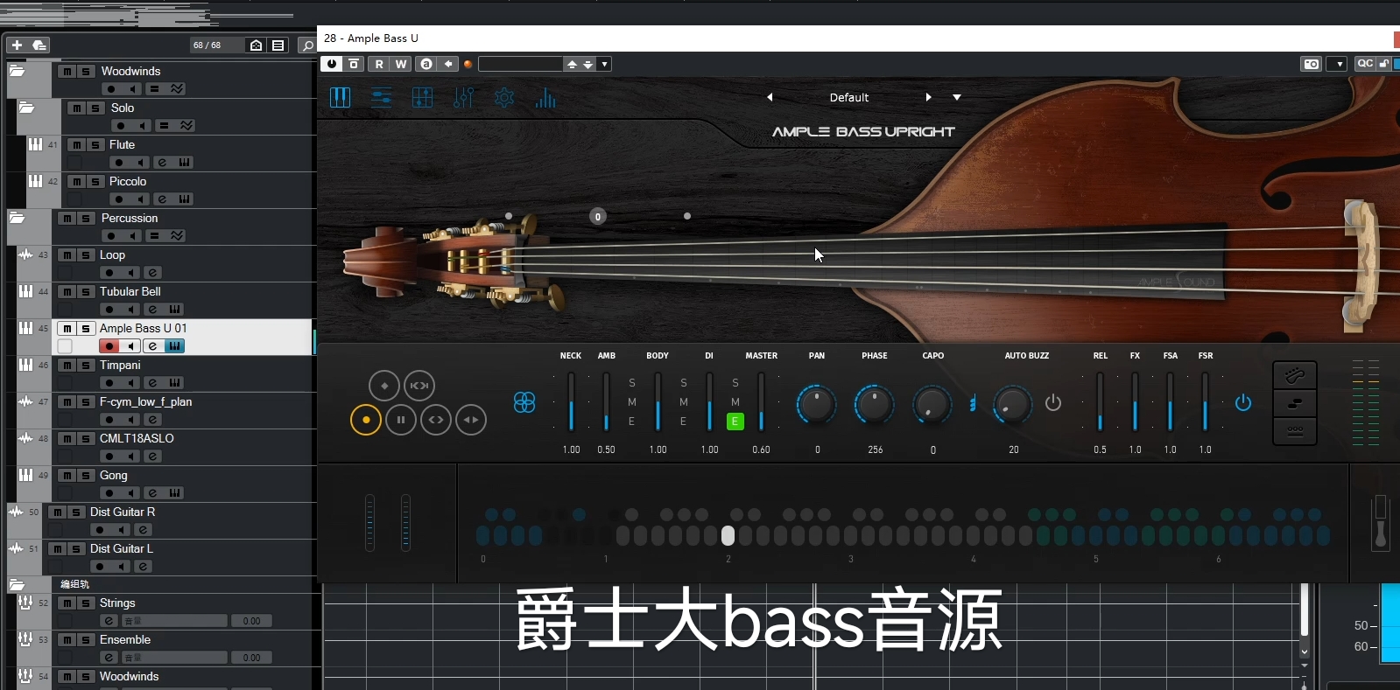Click the guitar headstock mode button
Viewport: 1400px width, 690px height.
click(x=1295, y=376)
